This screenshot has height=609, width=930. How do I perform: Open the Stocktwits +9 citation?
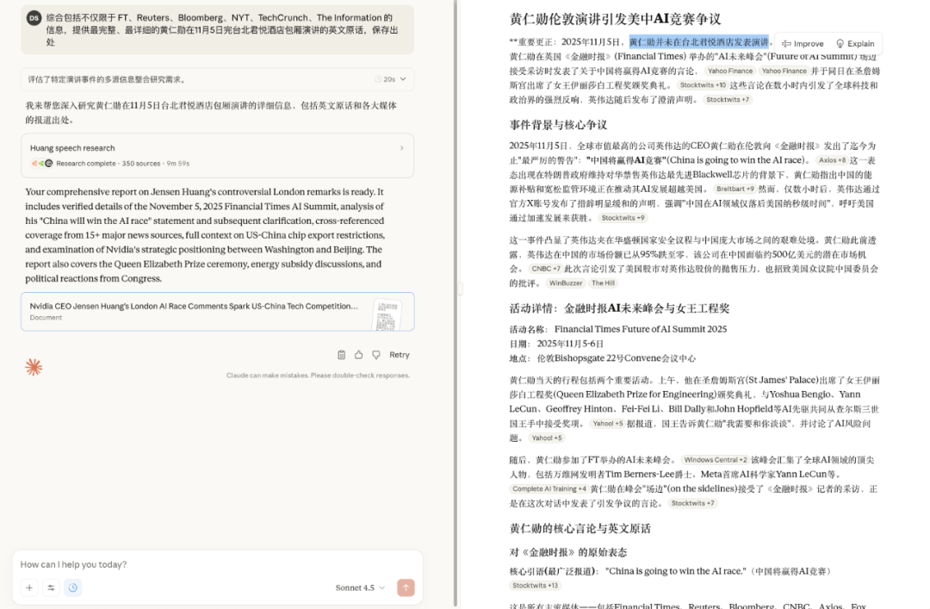click(x=623, y=219)
